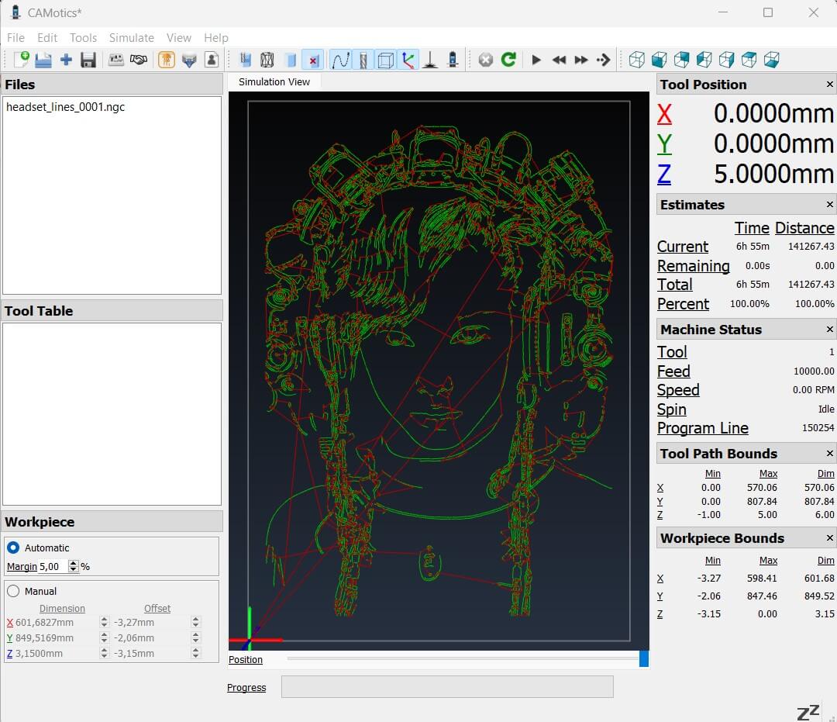Select the Manual workpiece radio button

click(13, 591)
